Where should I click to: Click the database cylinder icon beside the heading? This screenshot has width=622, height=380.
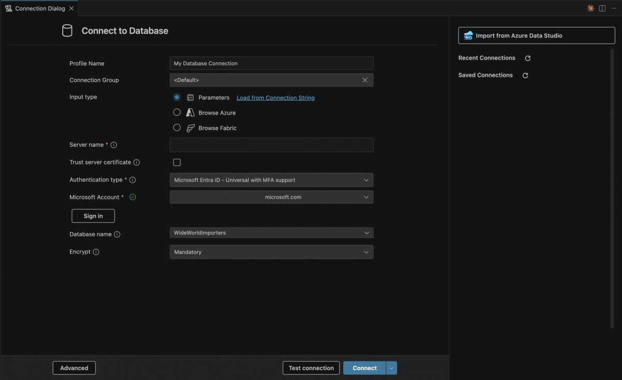pos(67,31)
